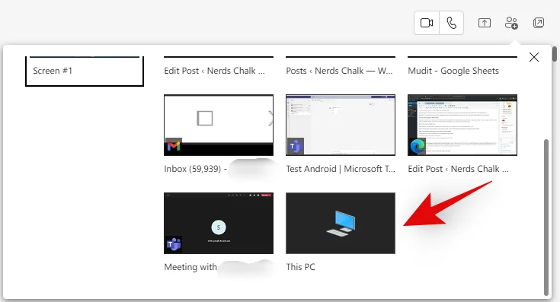560x302 pixels.
Task: Pop out the chat window
Action: point(538,23)
